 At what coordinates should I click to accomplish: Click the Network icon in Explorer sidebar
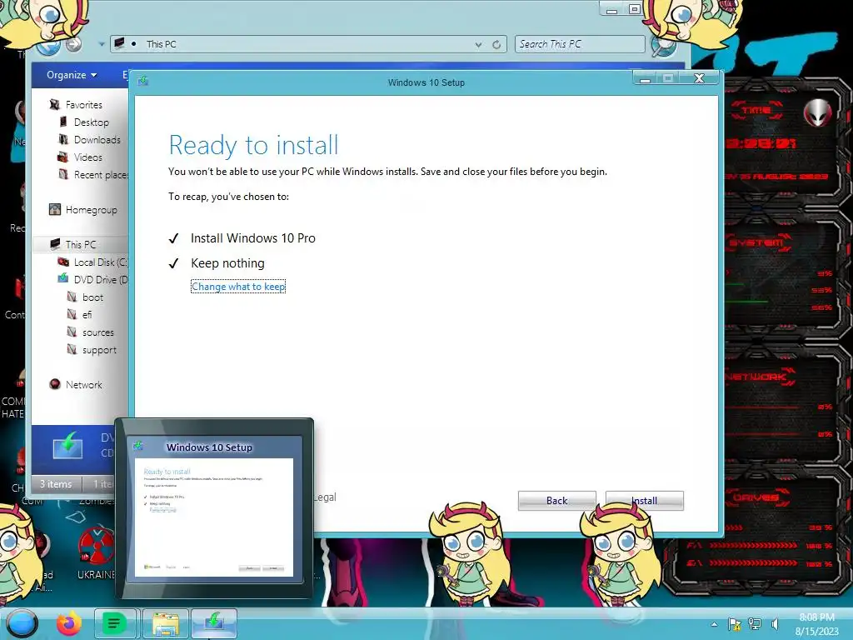[x=54, y=384]
